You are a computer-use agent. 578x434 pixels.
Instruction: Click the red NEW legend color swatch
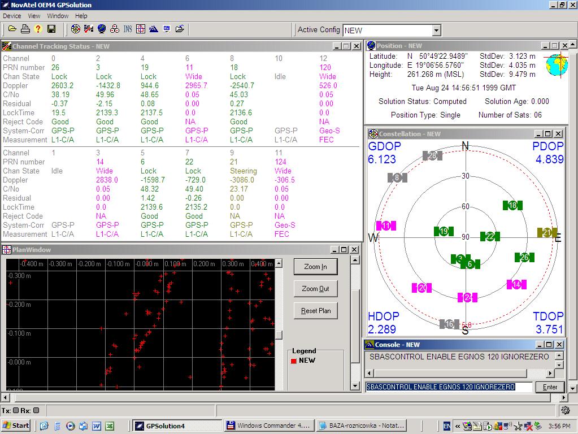294,361
